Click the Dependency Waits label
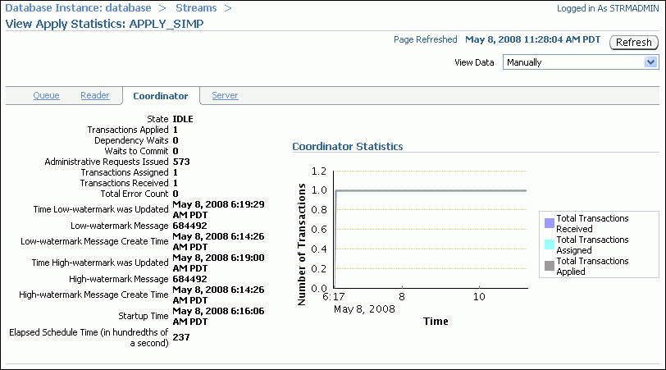 click(131, 140)
